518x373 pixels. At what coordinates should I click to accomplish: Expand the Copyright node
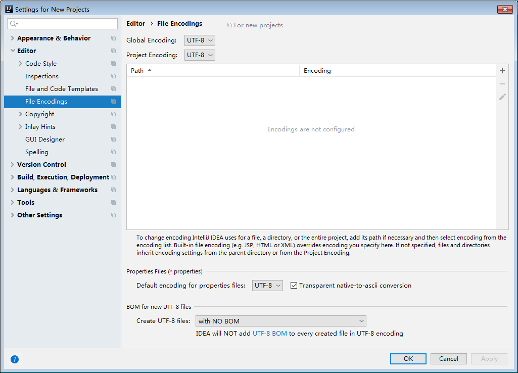click(x=21, y=114)
